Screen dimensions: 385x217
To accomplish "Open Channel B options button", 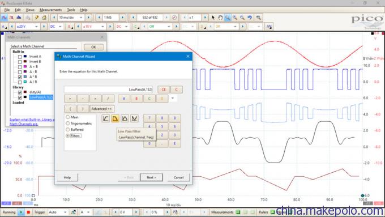I will pyautogui.click(x=70, y=27).
